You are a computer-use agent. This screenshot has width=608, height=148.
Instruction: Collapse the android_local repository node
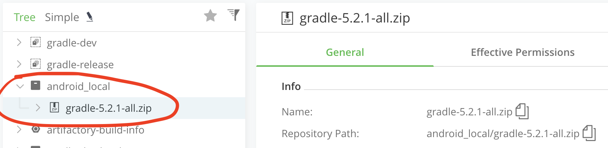tap(20, 86)
